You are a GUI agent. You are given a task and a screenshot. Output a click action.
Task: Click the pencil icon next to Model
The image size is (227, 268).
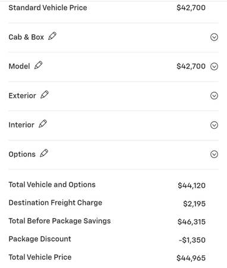click(x=39, y=66)
